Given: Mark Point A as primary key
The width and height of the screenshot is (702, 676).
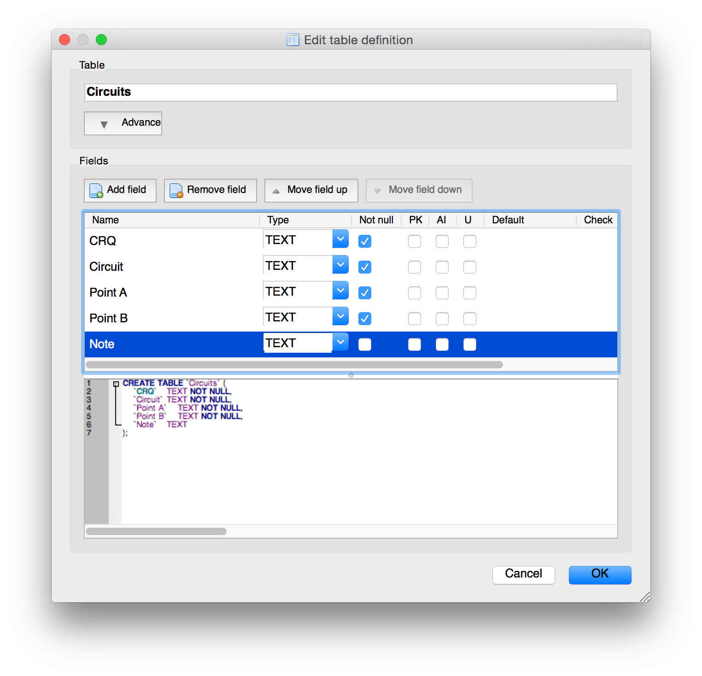Looking at the screenshot, I should [414, 292].
